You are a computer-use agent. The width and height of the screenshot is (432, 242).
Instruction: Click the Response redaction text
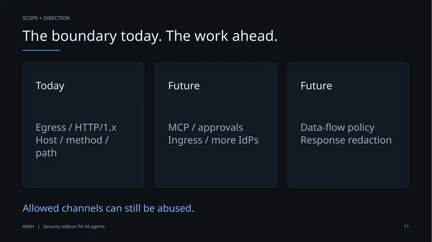pos(346,140)
